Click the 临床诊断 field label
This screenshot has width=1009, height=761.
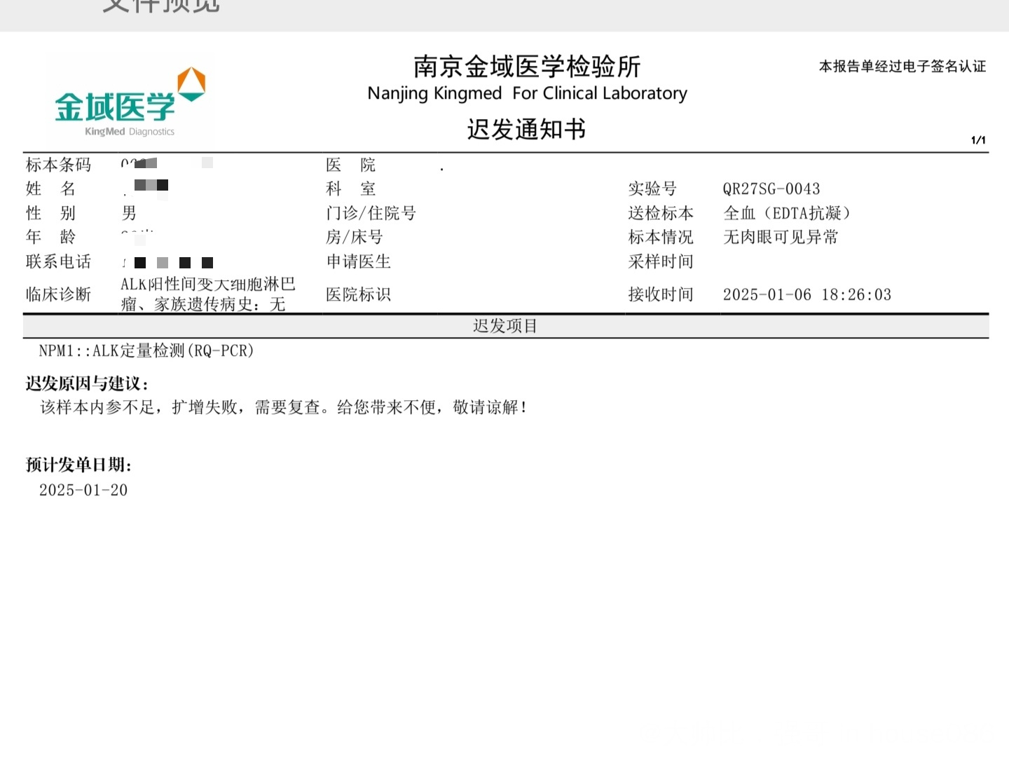pyautogui.click(x=58, y=294)
